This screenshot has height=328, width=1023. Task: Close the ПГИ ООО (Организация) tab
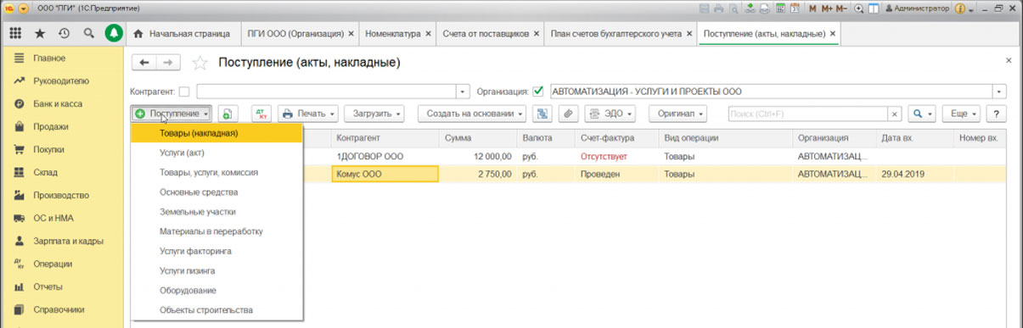[351, 34]
